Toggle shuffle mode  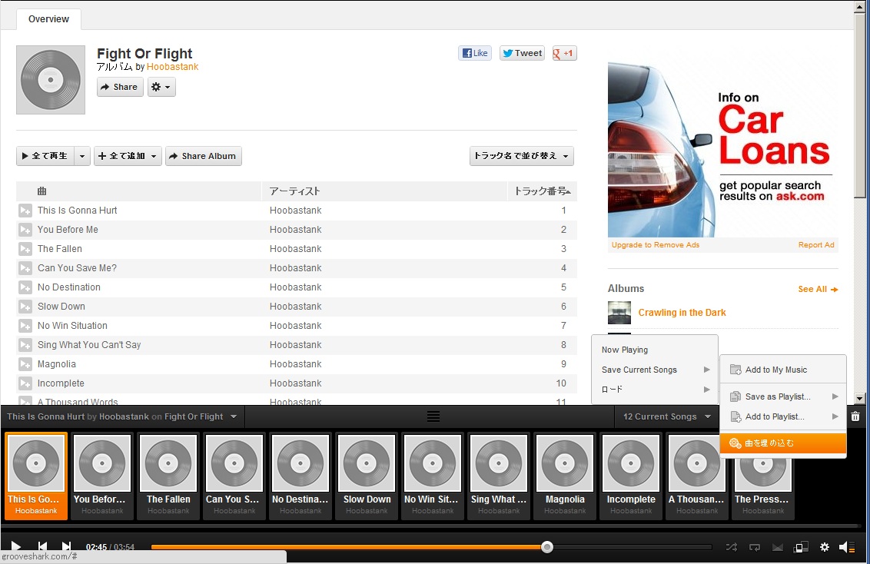(x=732, y=547)
